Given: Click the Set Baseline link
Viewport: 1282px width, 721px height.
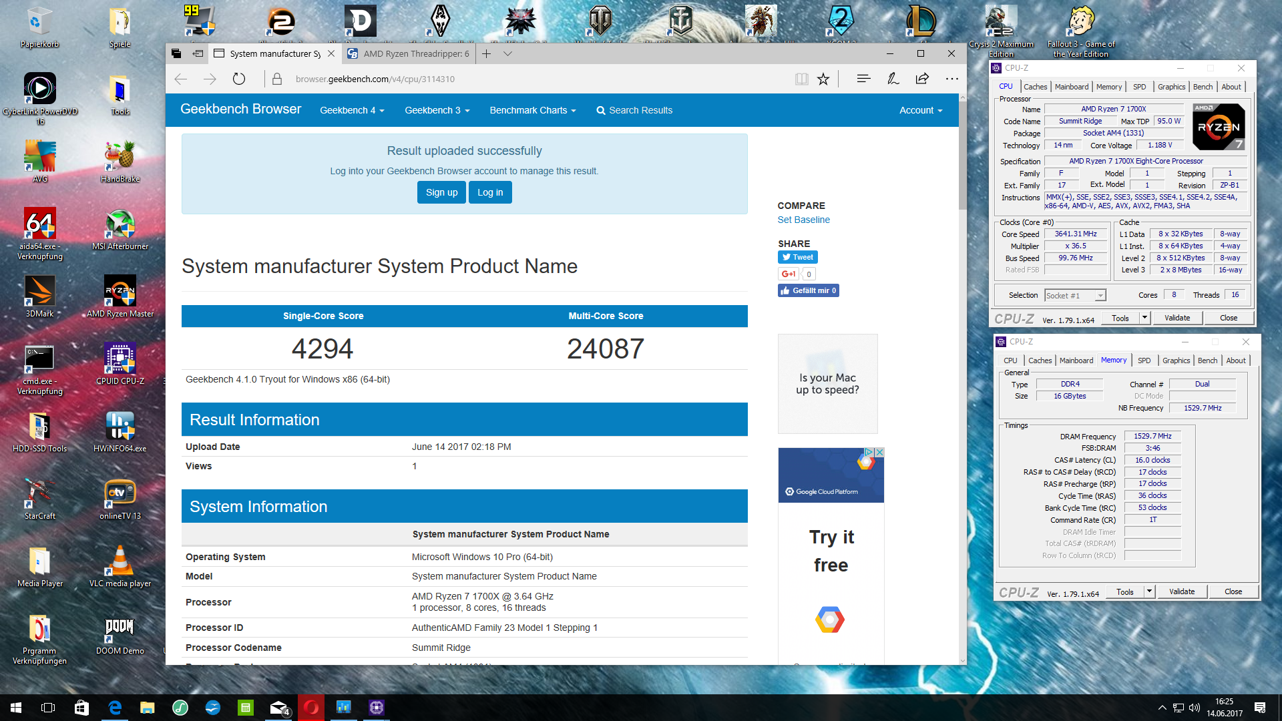Looking at the screenshot, I should pos(803,220).
